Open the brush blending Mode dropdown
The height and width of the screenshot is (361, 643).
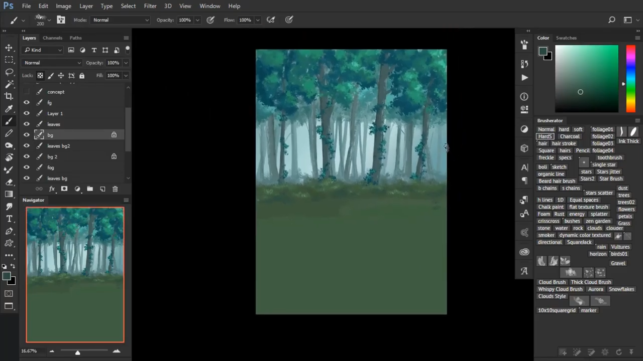coord(121,20)
